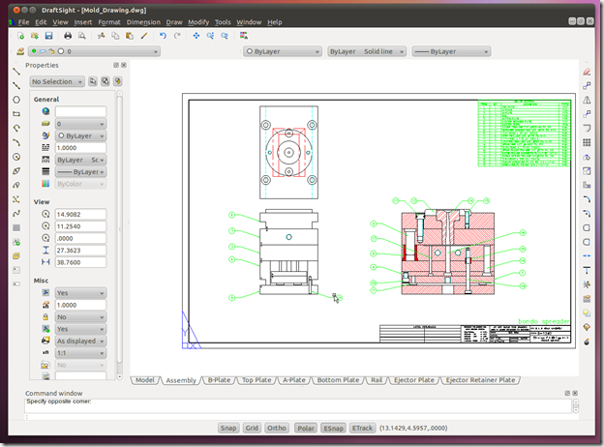This screenshot has width=604, height=447.
Task: Click the Fillet tool in right toolbar
Action: click(587, 199)
